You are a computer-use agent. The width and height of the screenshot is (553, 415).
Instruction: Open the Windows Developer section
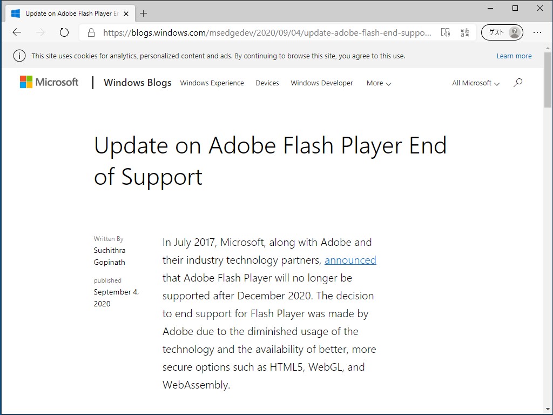coord(321,83)
